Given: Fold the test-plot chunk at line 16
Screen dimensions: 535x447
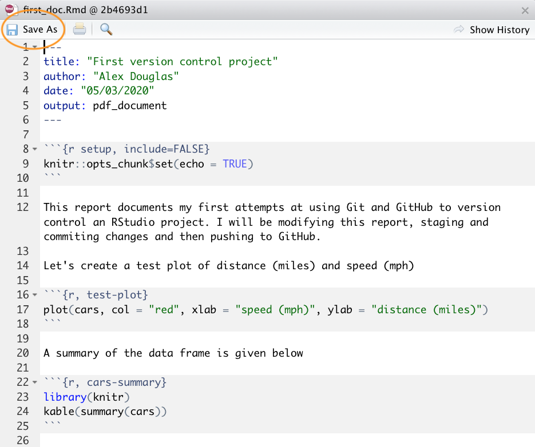Looking at the screenshot, I should [x=35, y=295].
